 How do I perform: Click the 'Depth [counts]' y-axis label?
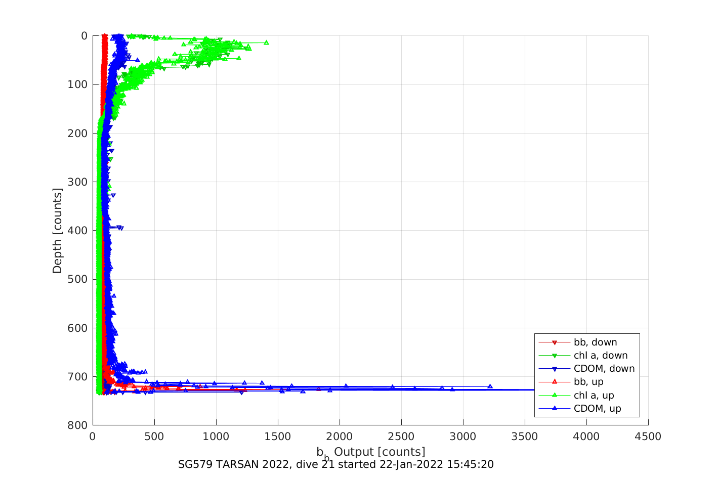57,231
